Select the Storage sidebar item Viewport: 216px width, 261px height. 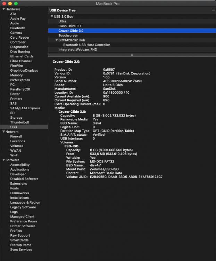coord(16,118)
